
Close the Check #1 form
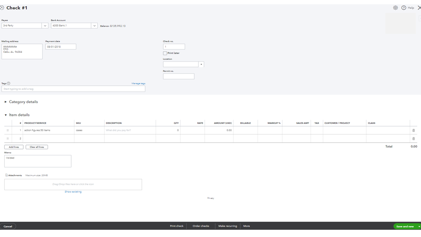click(419, 8)
